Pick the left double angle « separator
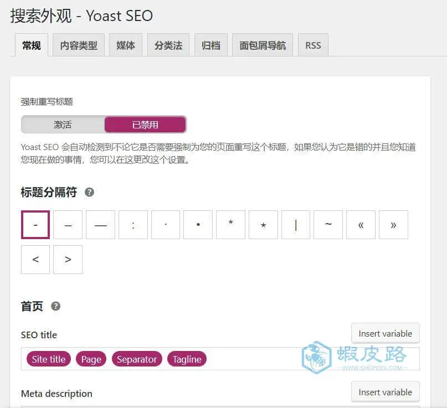Screen dimensions: 447x408 pos(361,225)
